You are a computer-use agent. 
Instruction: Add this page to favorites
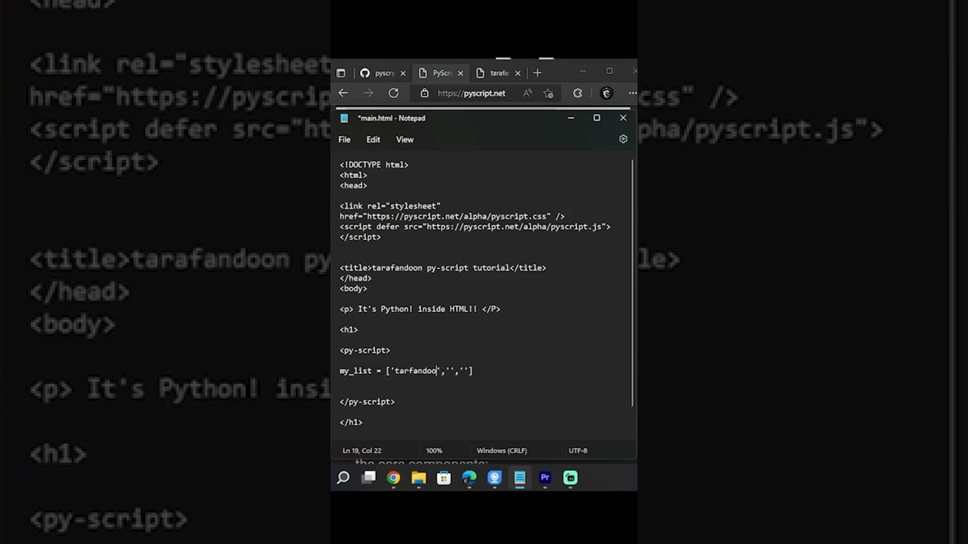tap(548, 93)
